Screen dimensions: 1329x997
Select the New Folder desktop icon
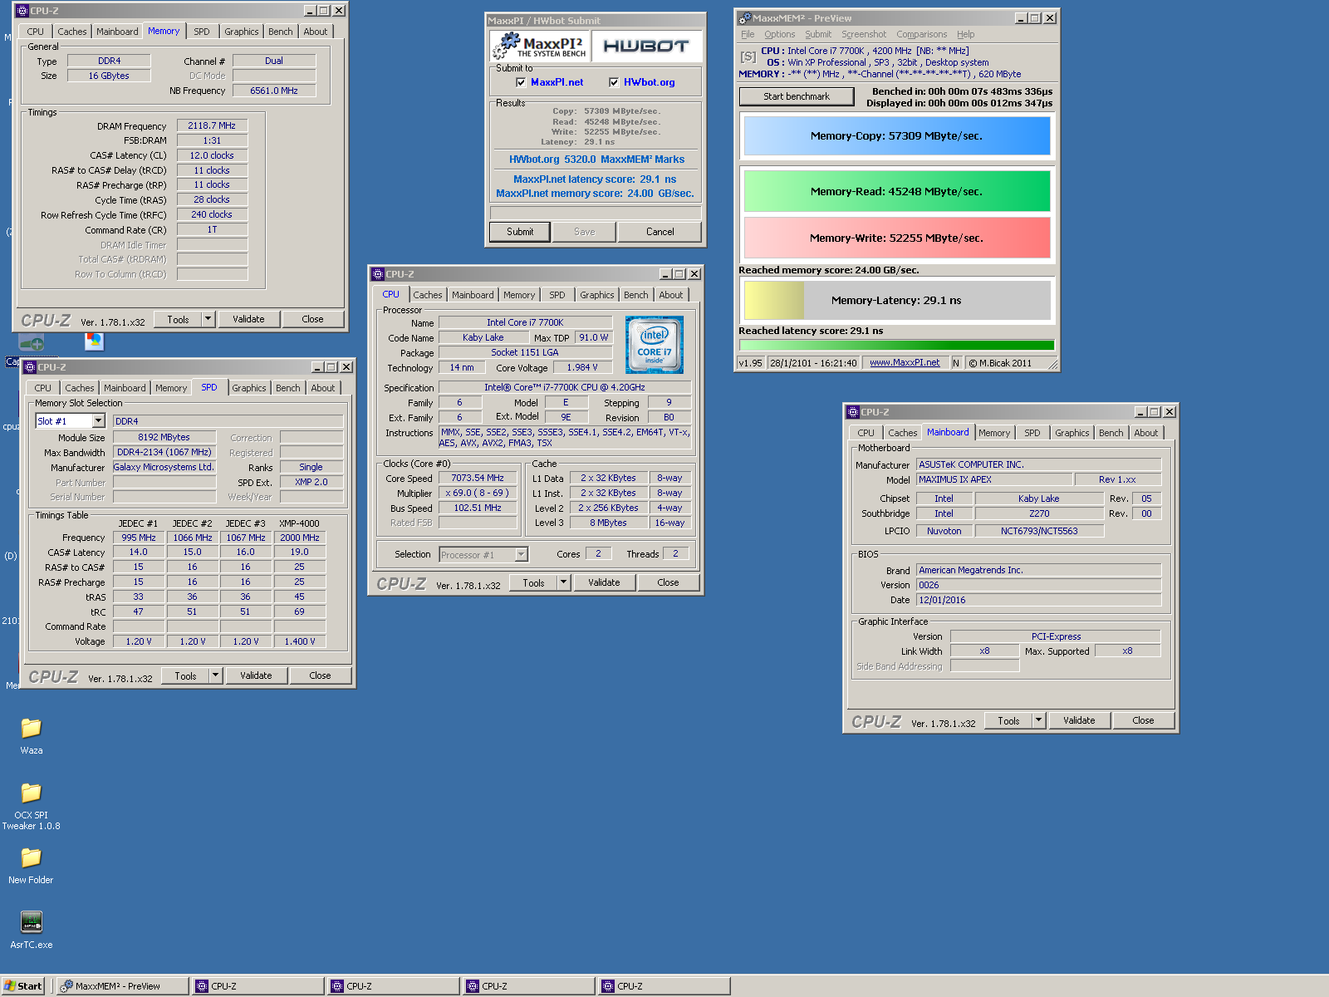click(31, 858)
